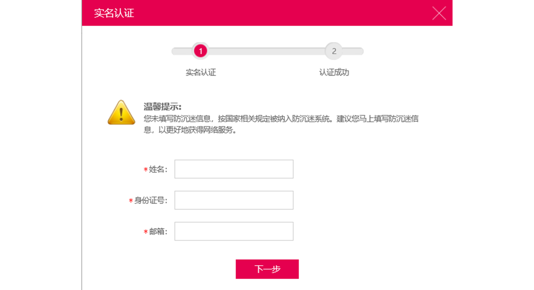Click the step 2 circle indicator
The image size is (534, 290).
334,51
